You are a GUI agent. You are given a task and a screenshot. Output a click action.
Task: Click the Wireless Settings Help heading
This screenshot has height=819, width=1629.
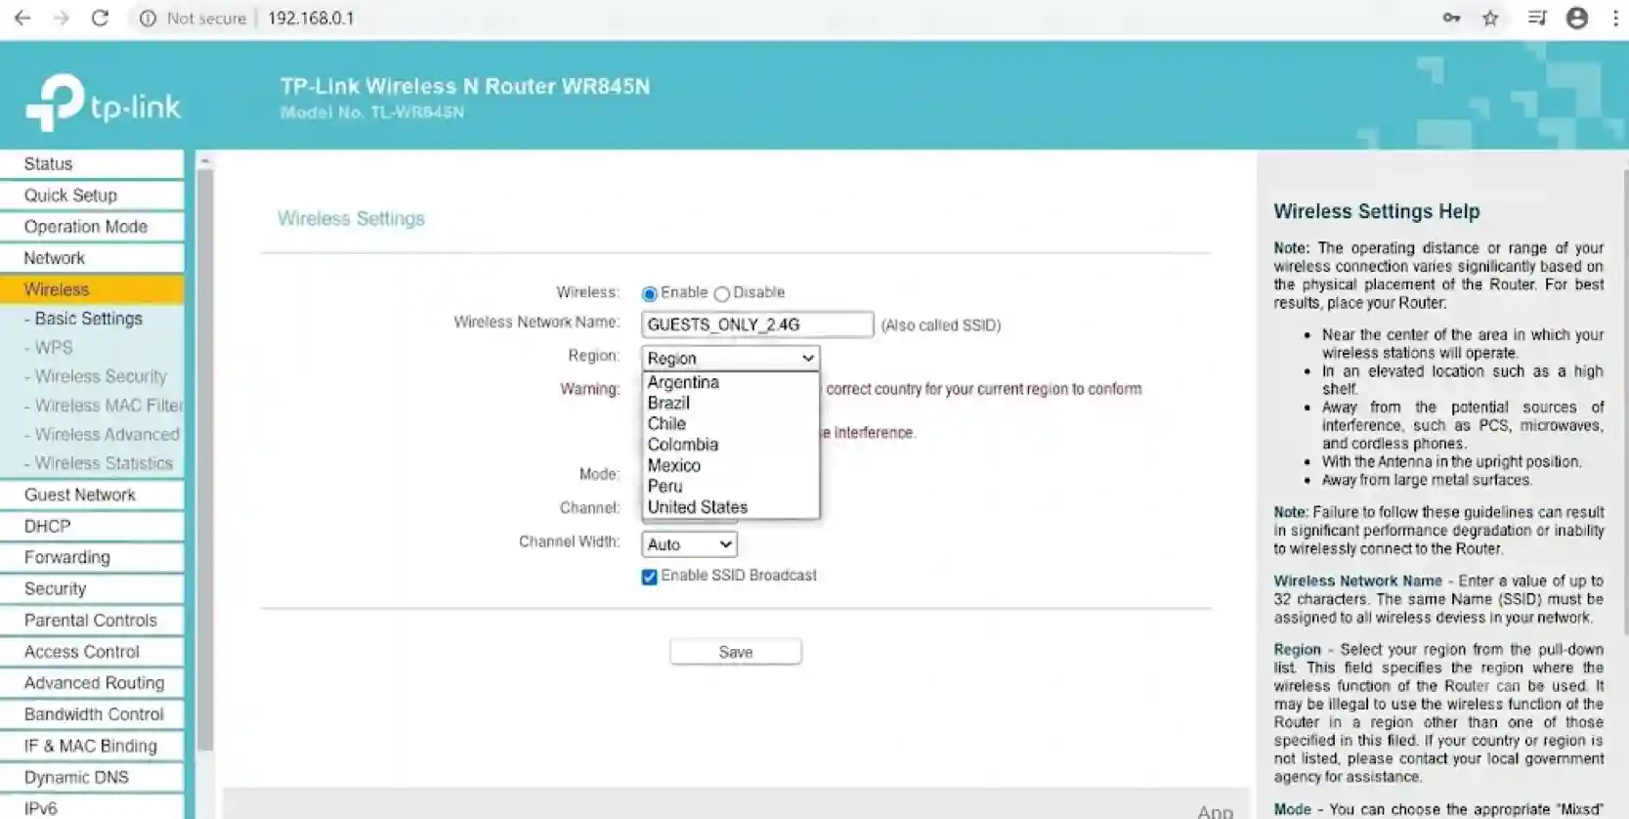(x=1376, y=211)
